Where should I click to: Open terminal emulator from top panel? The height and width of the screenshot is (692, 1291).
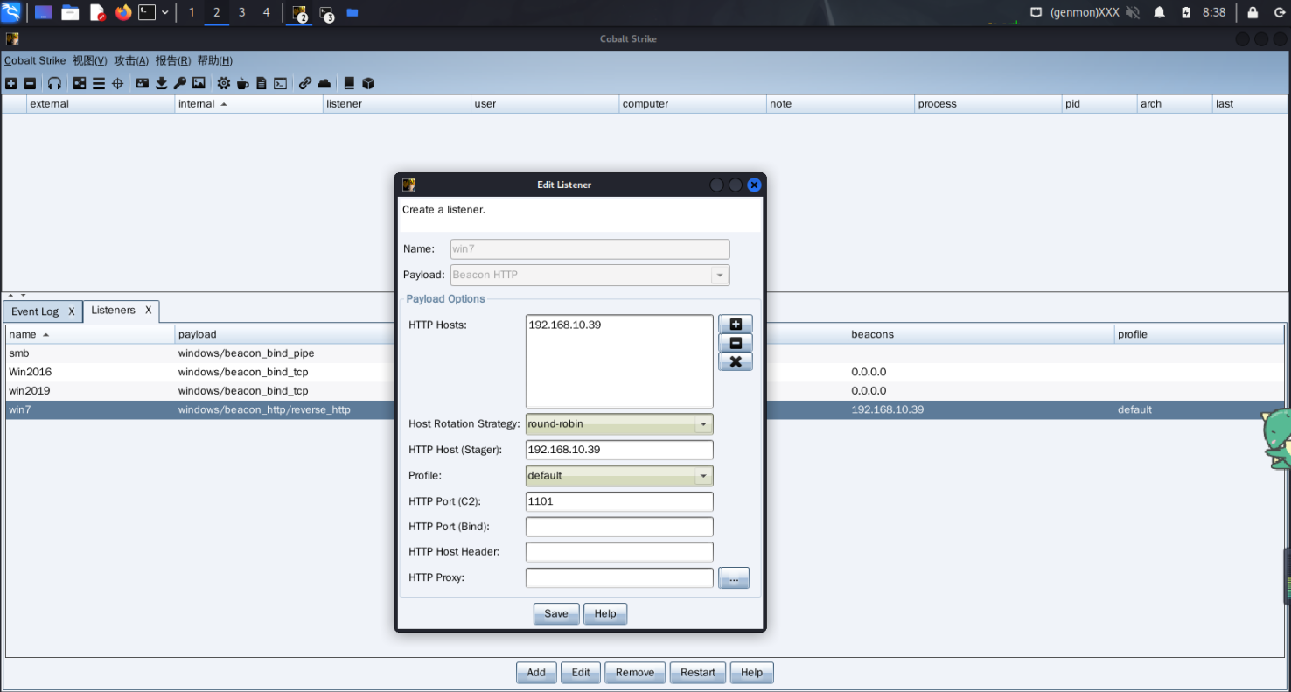point(148,12)
